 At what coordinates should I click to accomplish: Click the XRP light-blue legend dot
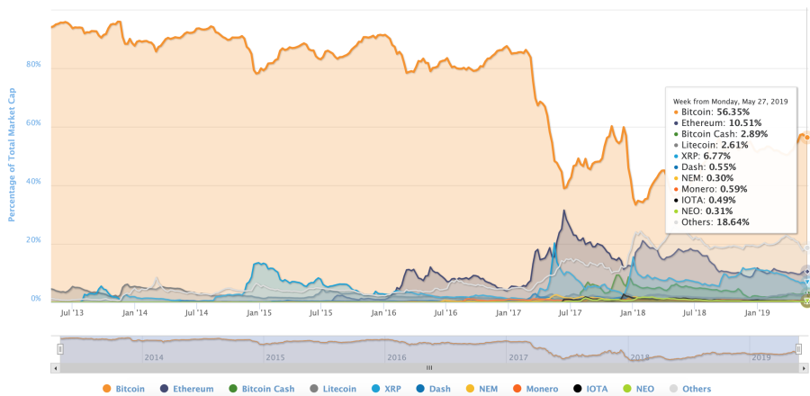click(376, 389)
